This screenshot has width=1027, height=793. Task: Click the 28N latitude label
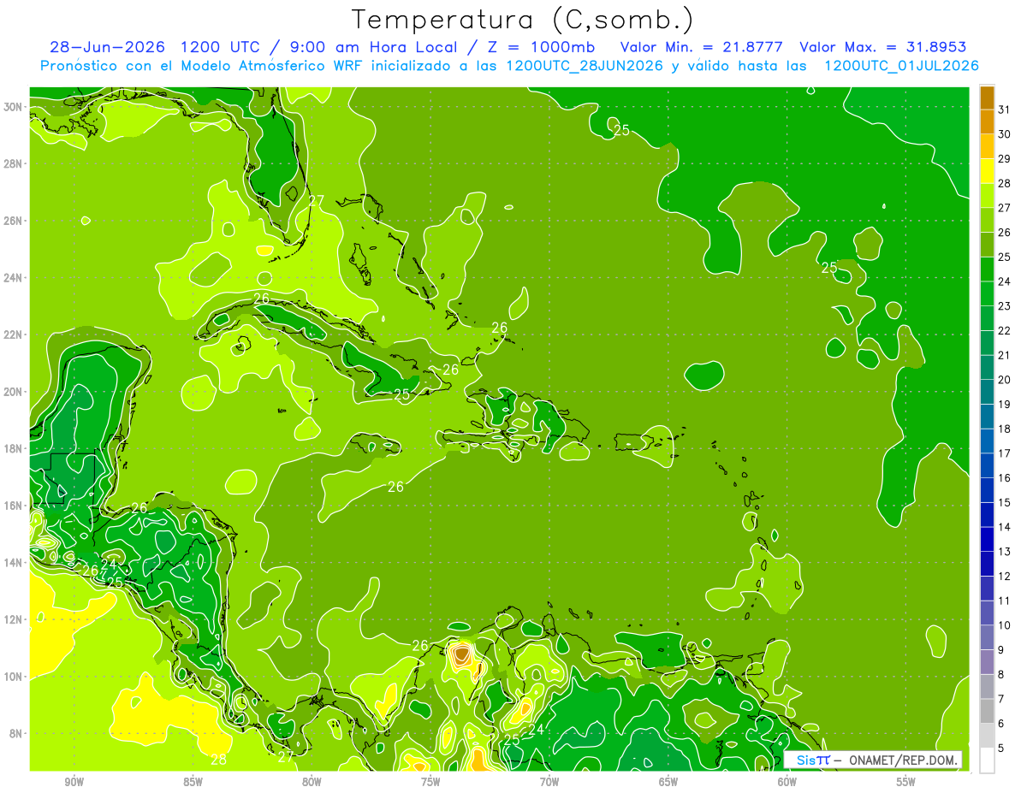[x=14, y=163]
